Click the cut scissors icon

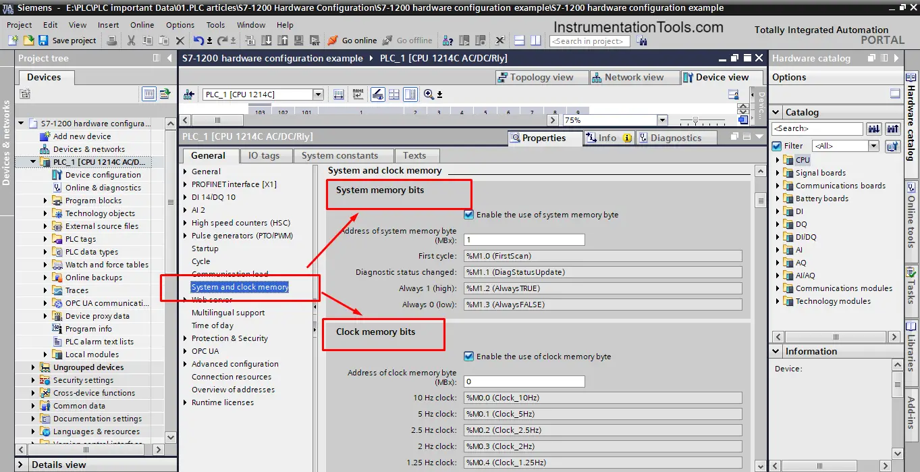pos(132,41)
